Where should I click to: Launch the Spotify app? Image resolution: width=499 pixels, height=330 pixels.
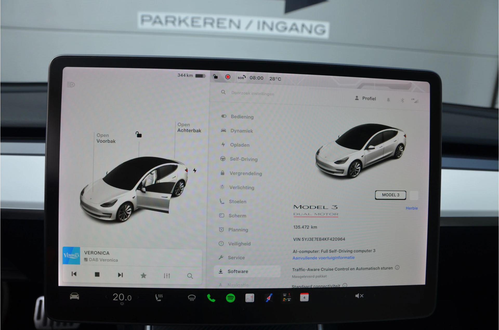pyautogui.click(x=231, y=298)
